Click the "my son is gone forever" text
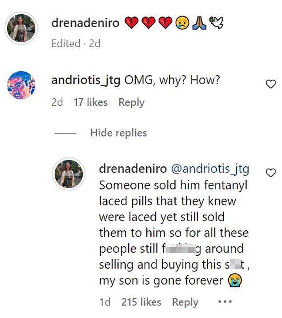Image resolution: width=282 pixels, height=318 pixels. (x=161, y=281)
